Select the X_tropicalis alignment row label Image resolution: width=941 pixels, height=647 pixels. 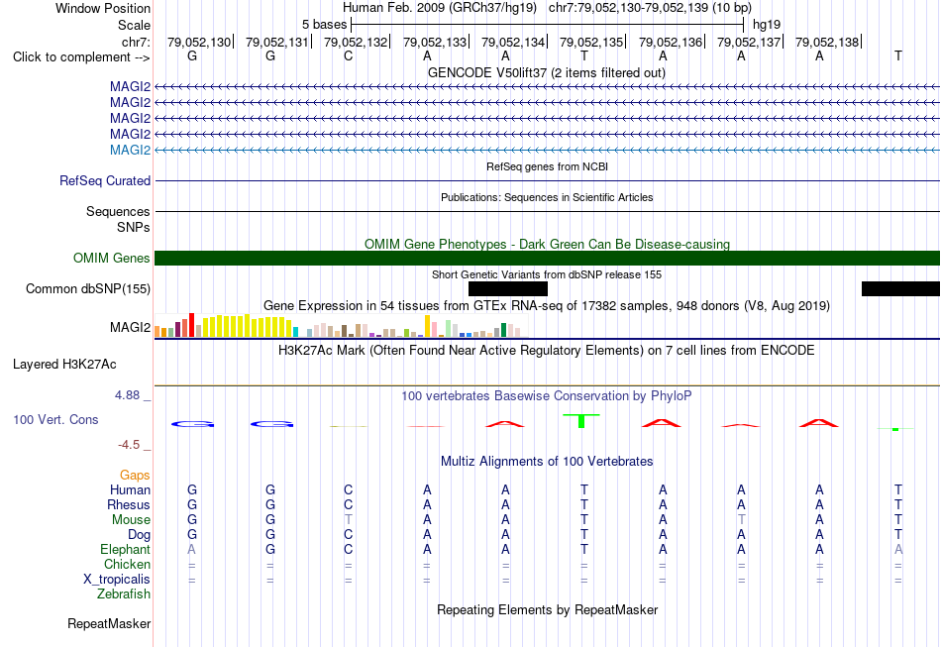coord(117,580)
